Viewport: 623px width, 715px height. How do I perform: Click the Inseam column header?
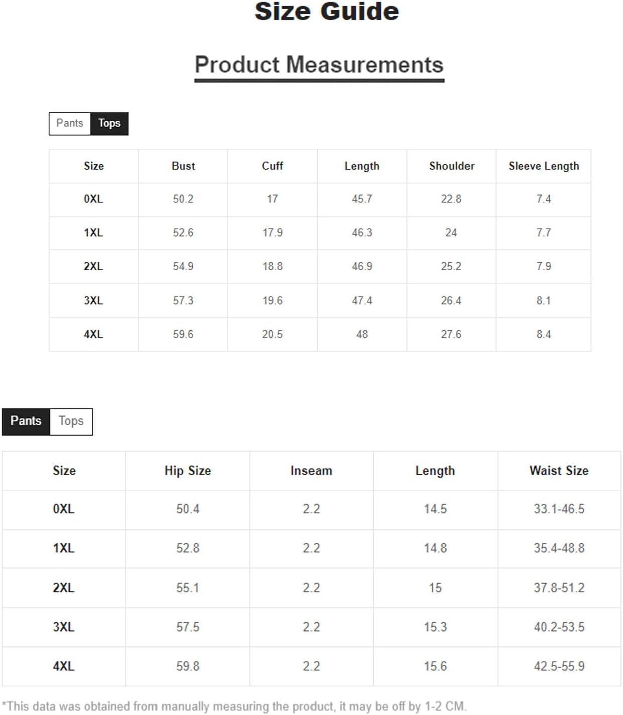click(311, 471)
